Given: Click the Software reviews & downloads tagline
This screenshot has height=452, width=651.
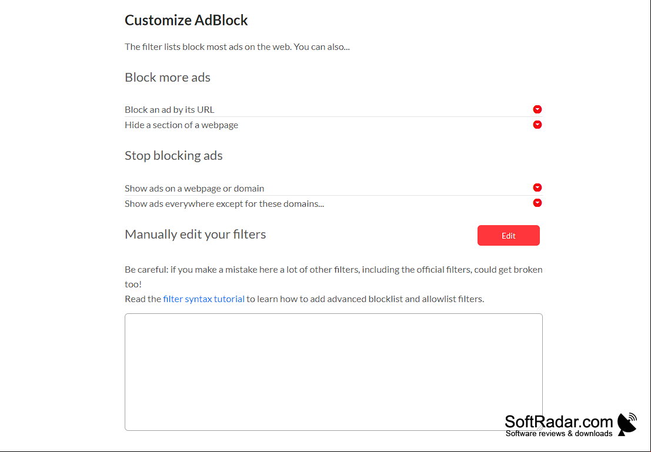Looking at the screenshot, I should coord(559,433).
